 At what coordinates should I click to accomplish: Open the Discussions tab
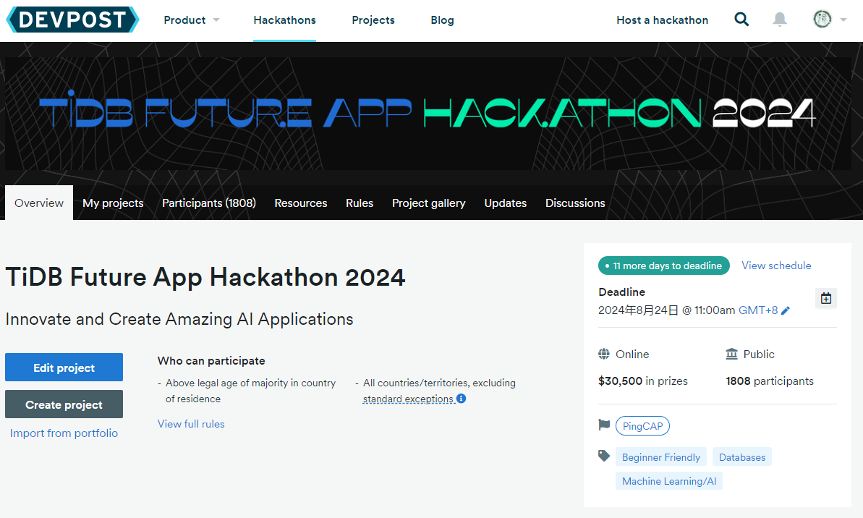tap(575, 203)
